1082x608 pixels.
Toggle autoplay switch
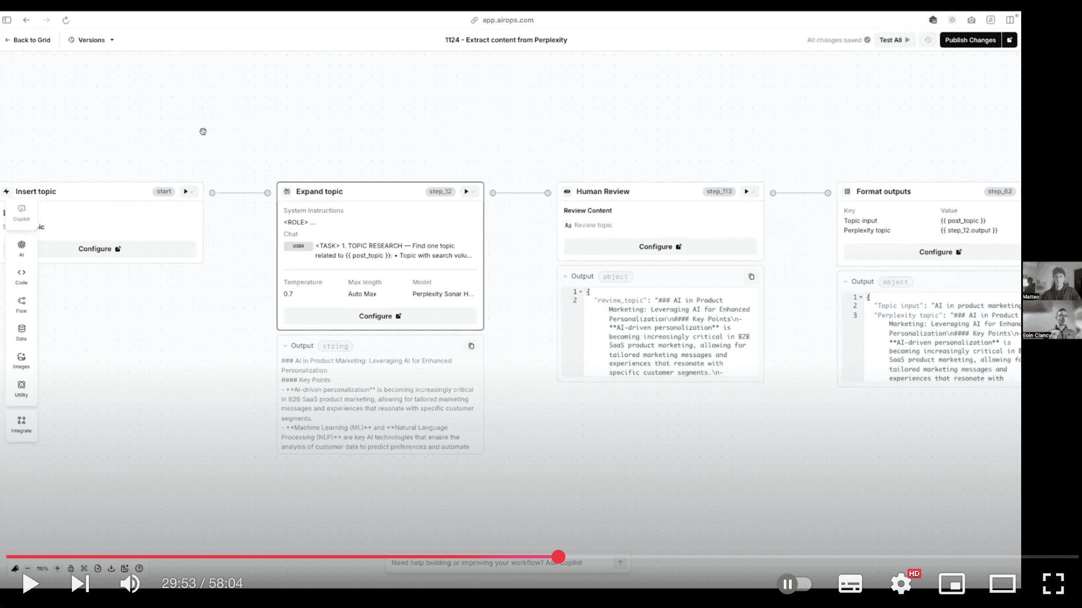tap(795, 584)
